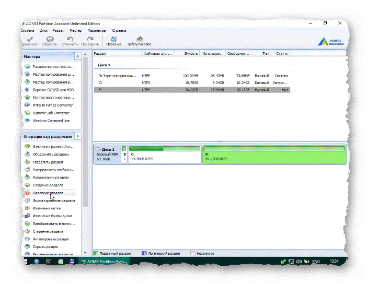The height and width of the screenshot is (284, 368).
Task: Click the Перез-ка (Reload) toolbar icon
Action: click(114, 39)
